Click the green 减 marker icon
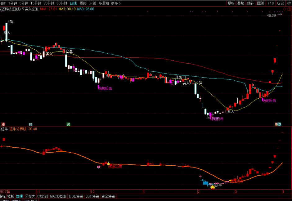Screen dimensions: 292x201 [x=68, y=124]
